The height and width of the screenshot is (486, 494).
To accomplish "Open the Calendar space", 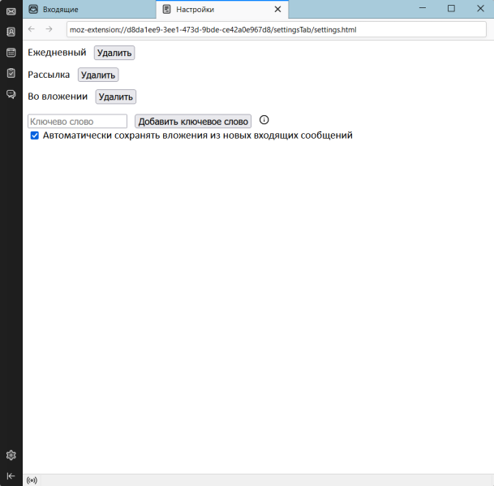I will (x=11, y=53).
